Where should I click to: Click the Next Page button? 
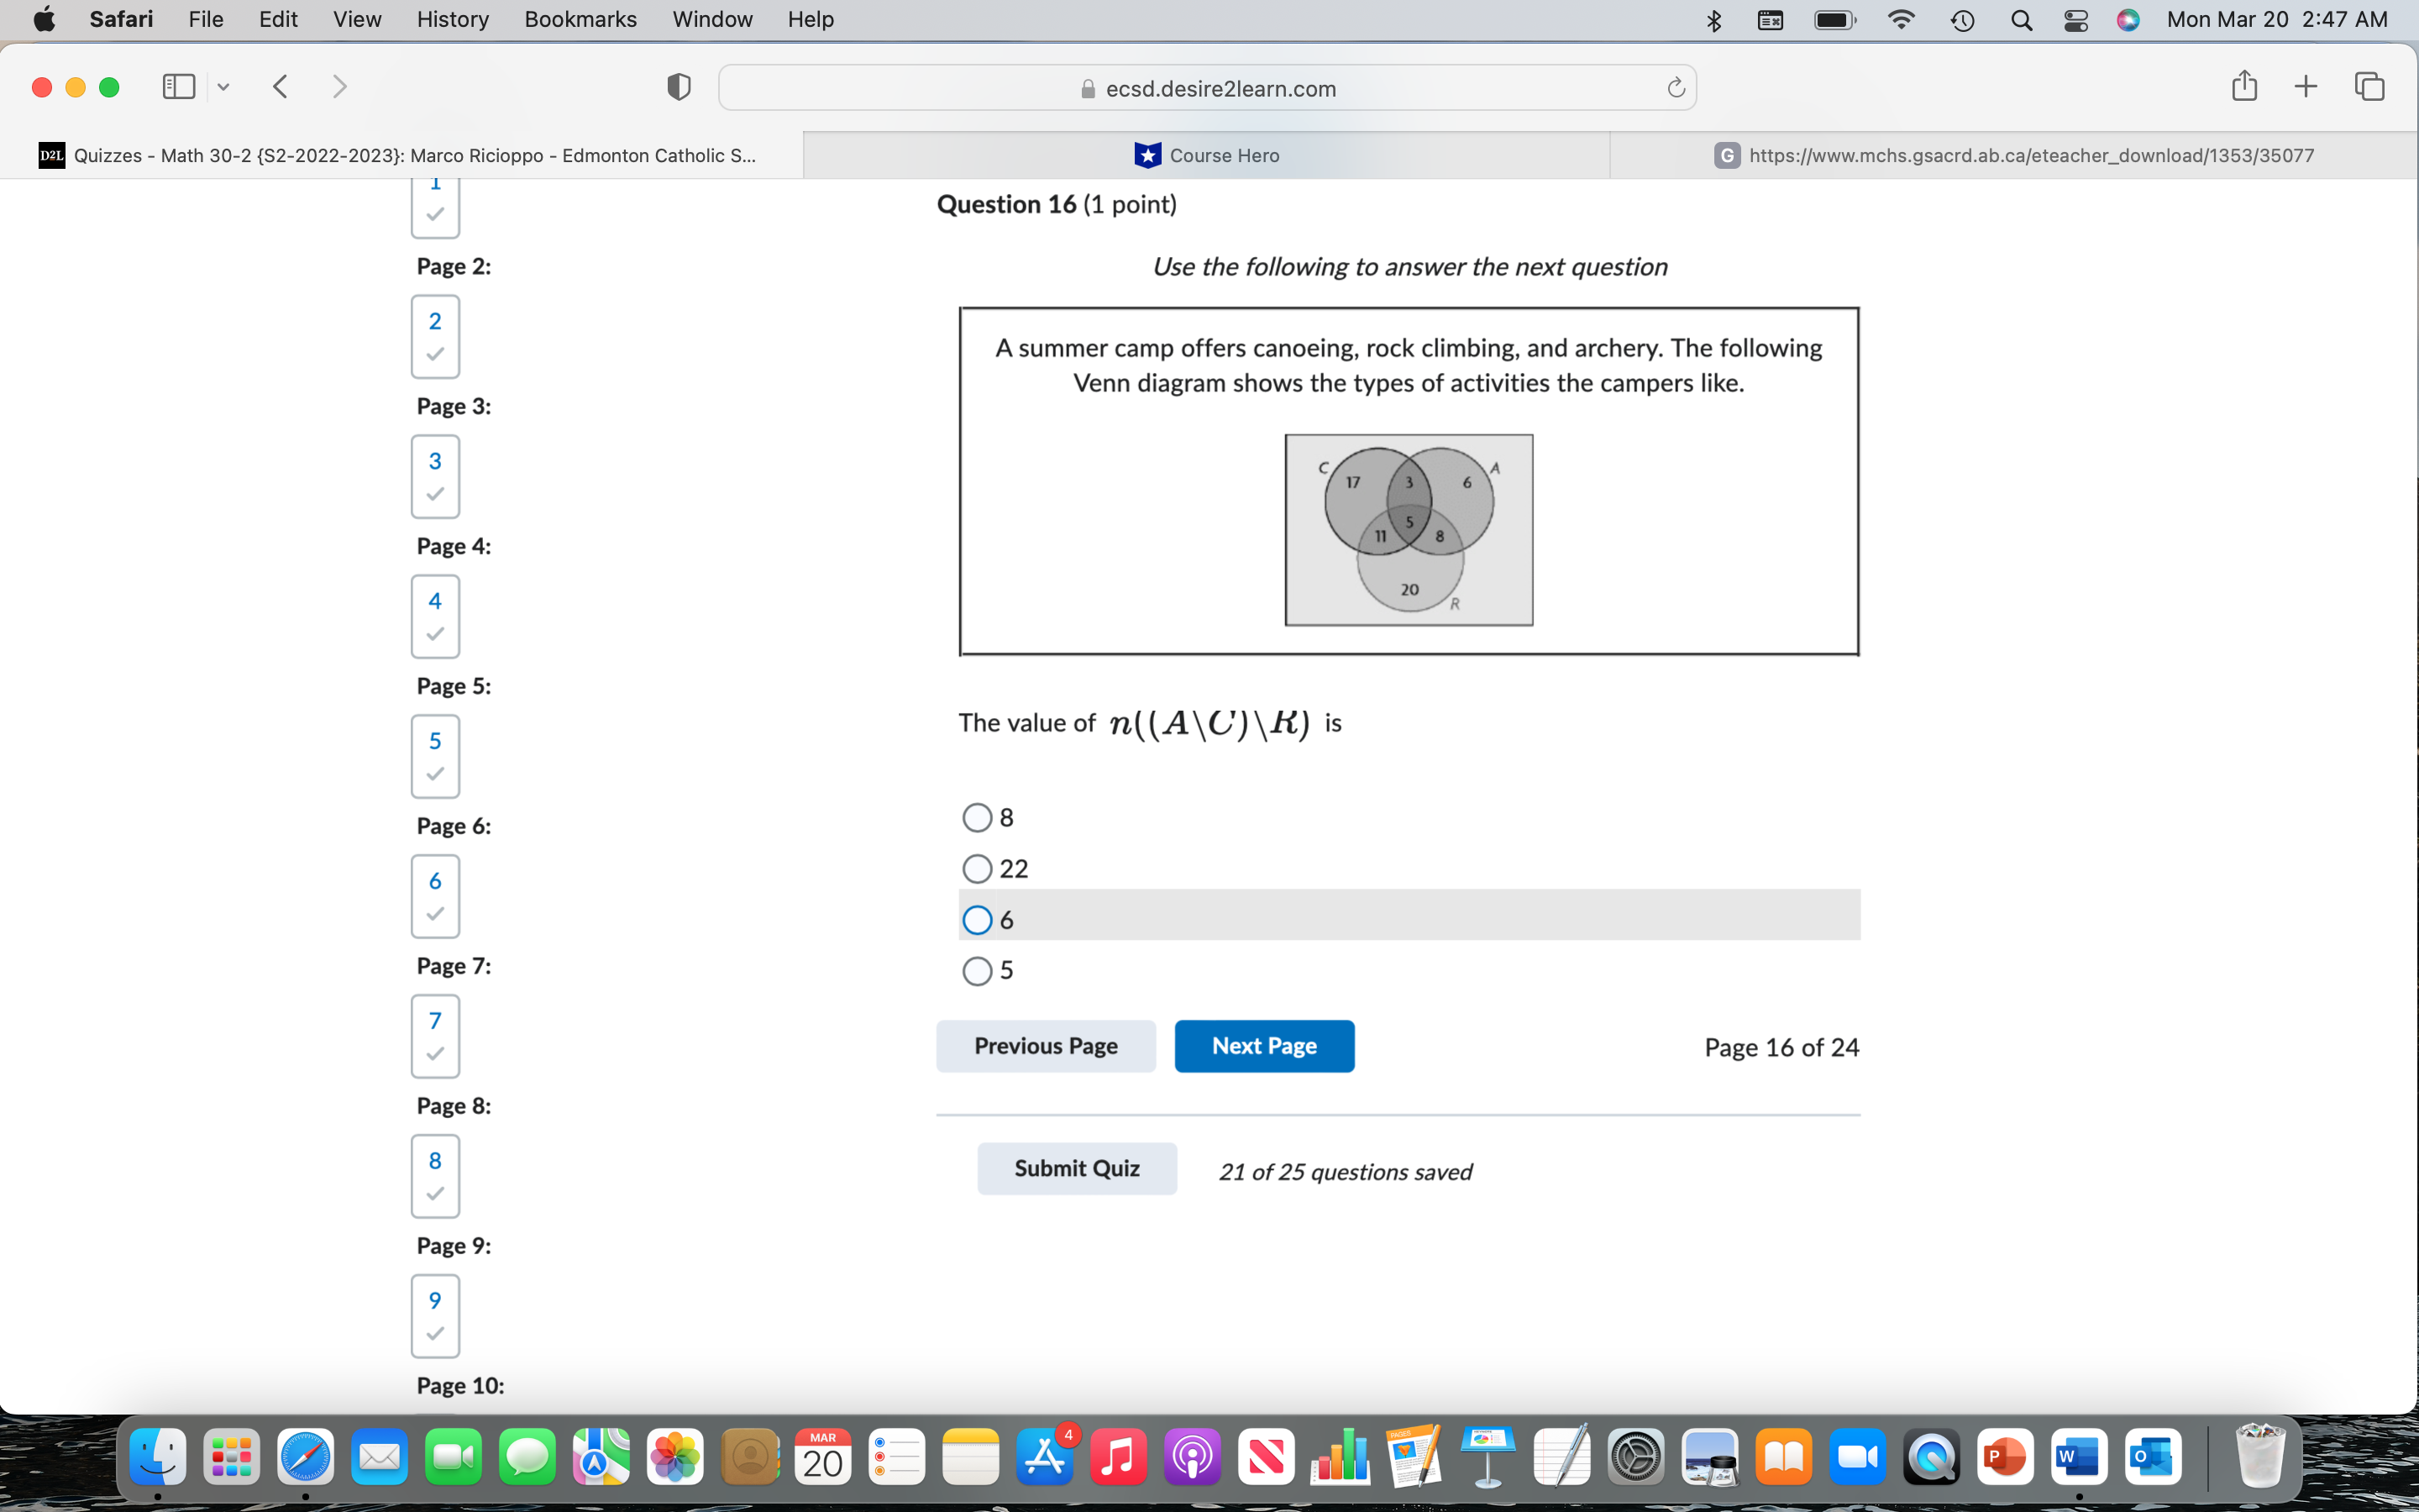click(x=1263, y=1045)
